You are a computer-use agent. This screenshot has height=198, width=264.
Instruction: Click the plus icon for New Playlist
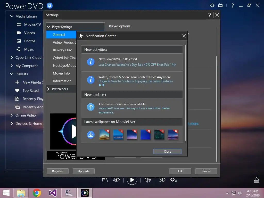(17, 82)
